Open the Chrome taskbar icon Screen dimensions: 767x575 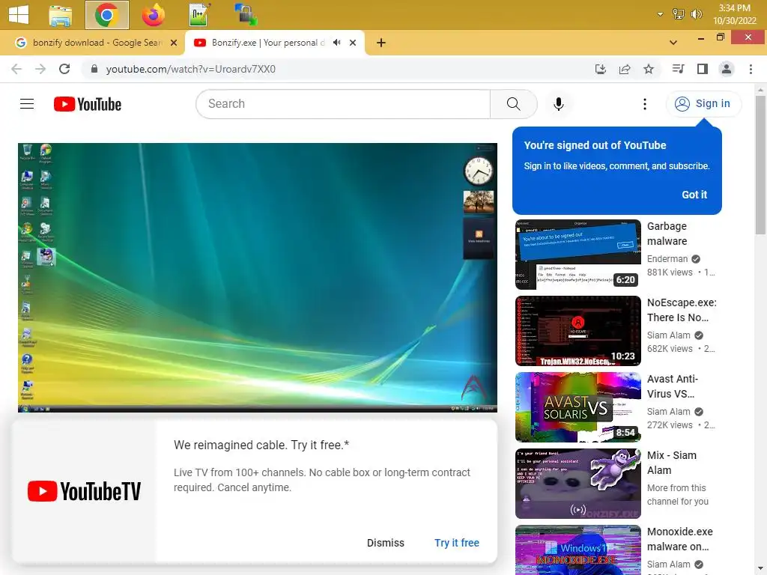pos(106,15)
